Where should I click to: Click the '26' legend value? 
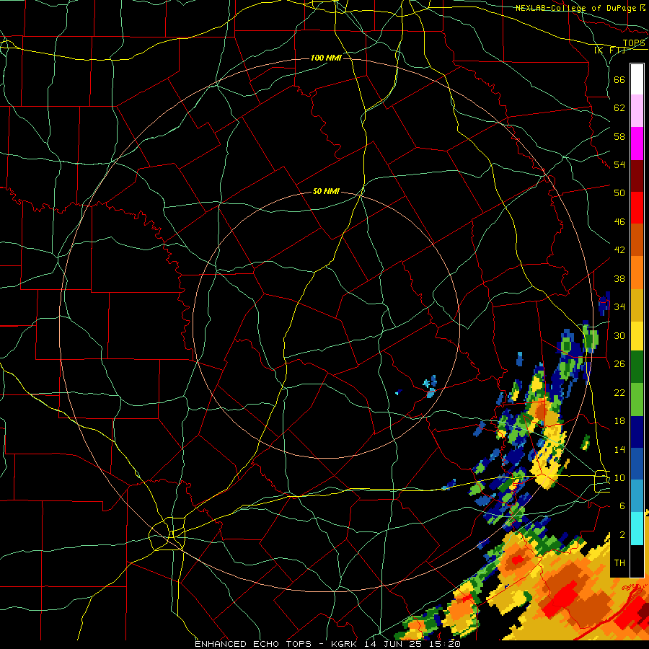[619, 364]
